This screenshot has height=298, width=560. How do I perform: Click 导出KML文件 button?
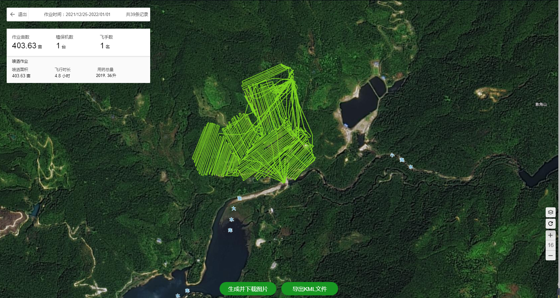coord(310,289)
